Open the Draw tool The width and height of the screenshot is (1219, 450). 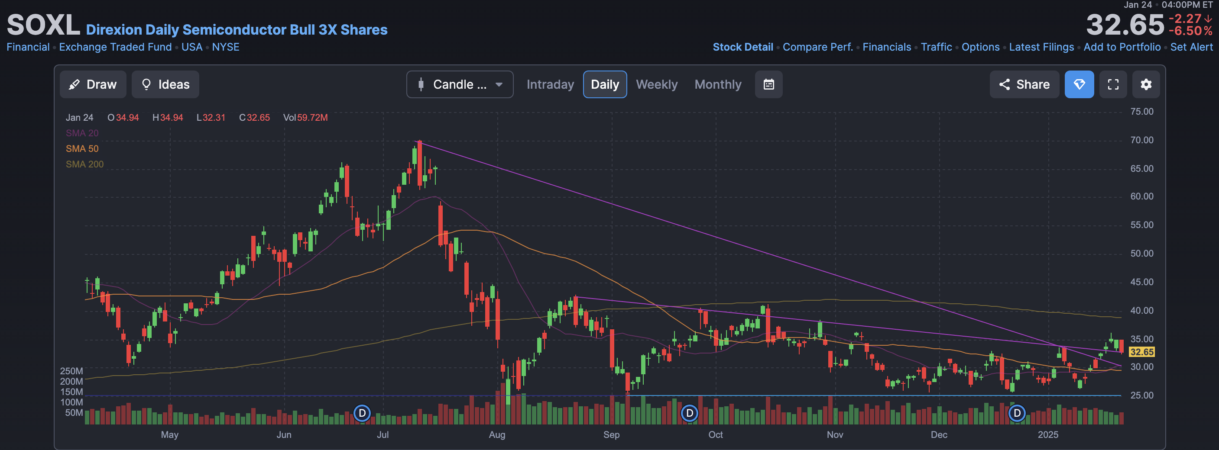93,85
